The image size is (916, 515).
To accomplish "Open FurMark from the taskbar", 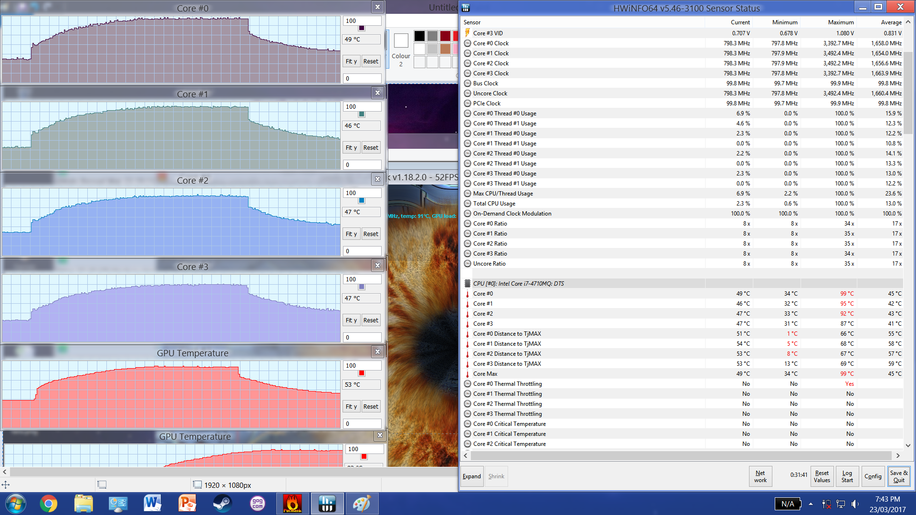I will click(x=292, y=504).
